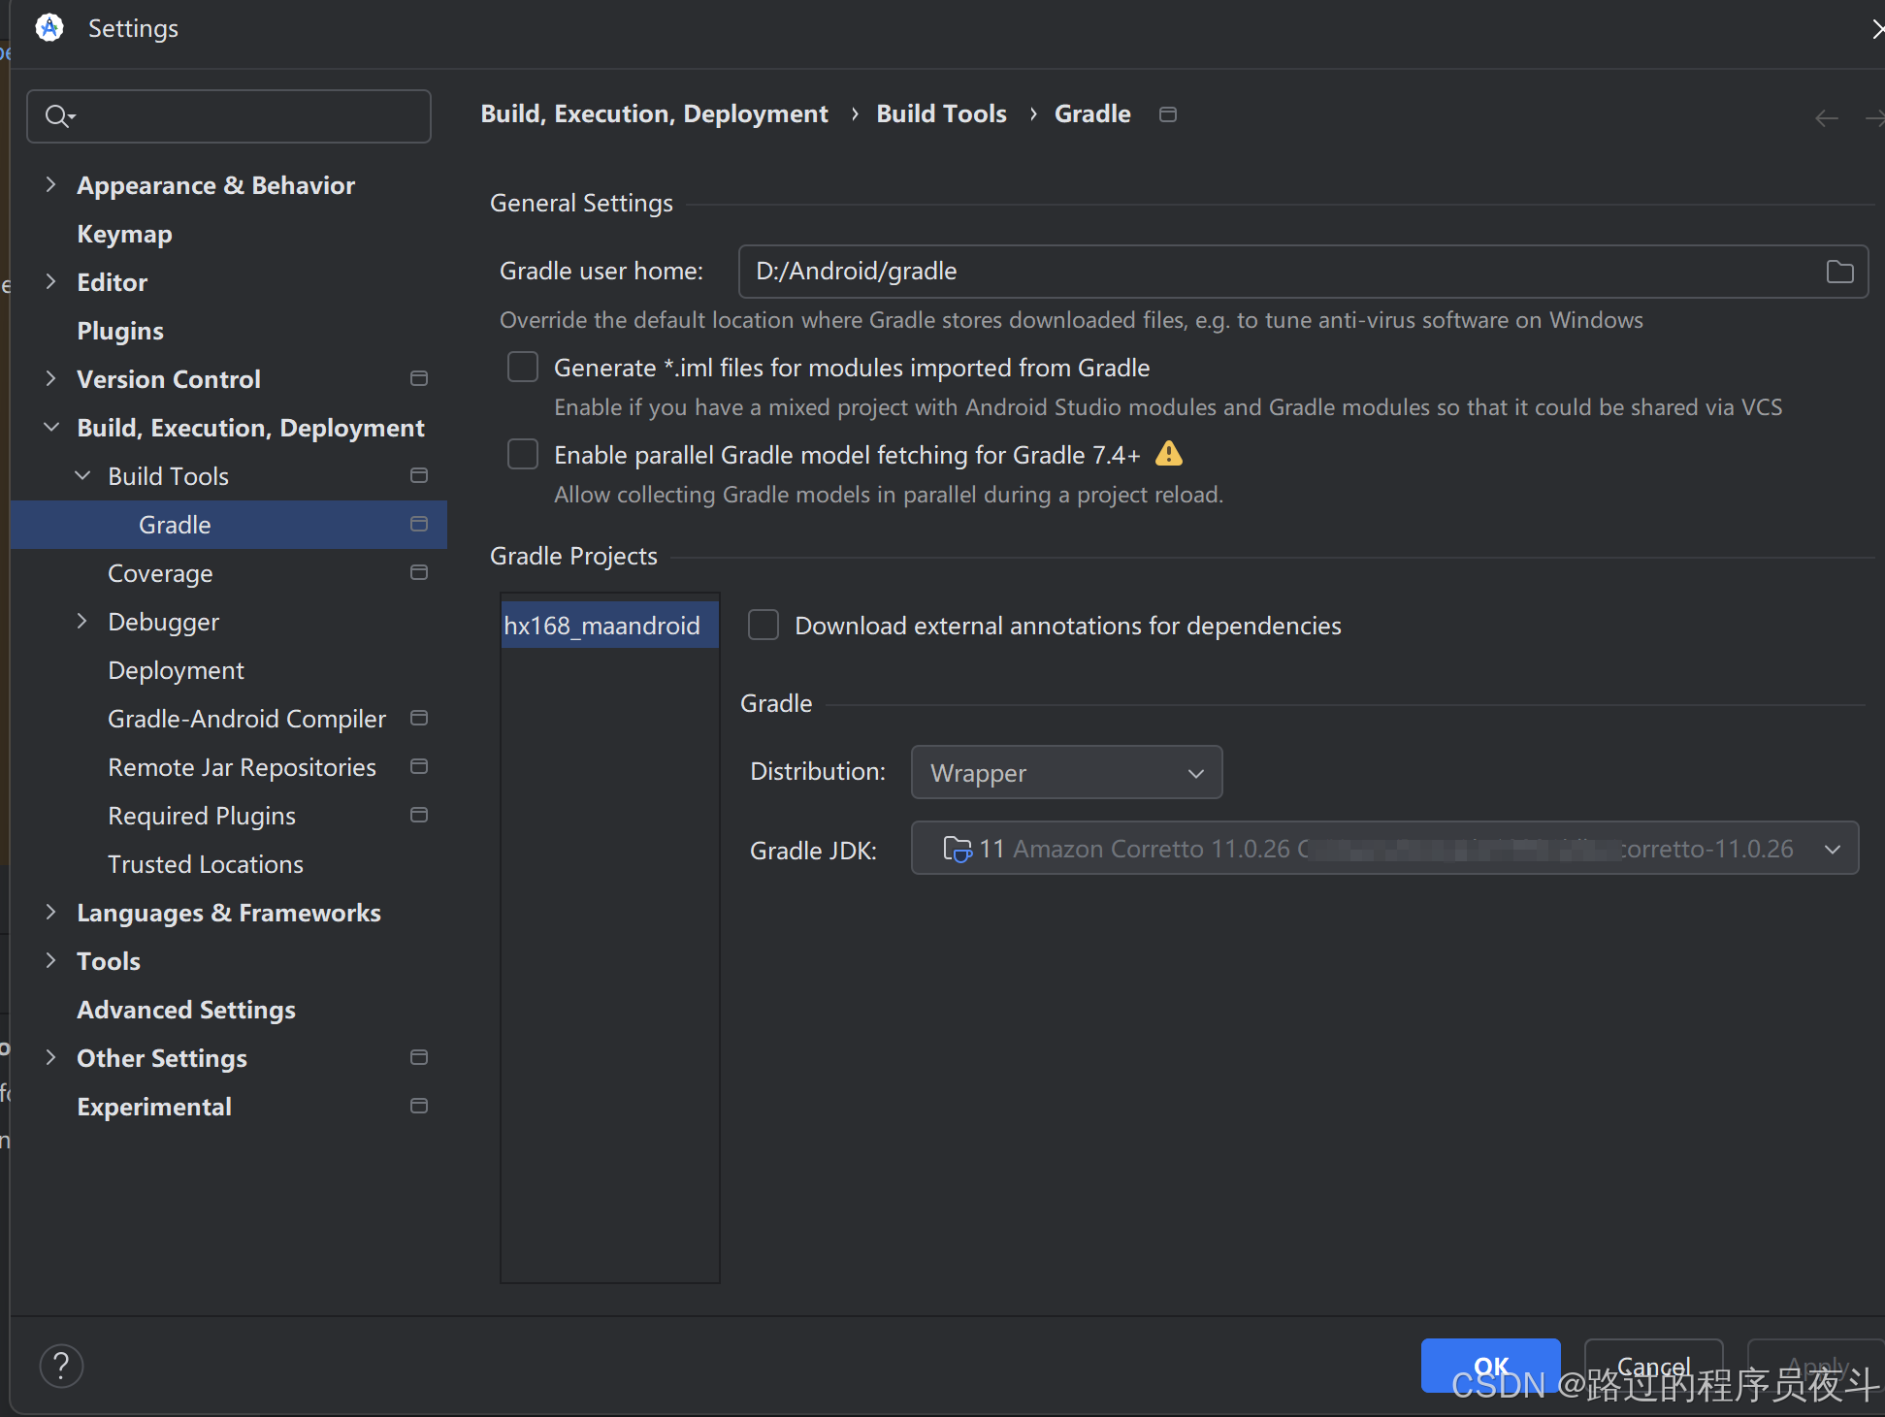Viewport: 1885px width, 1417px height.
Task: Expand the Debugger chevron
Action: point(82,621)
